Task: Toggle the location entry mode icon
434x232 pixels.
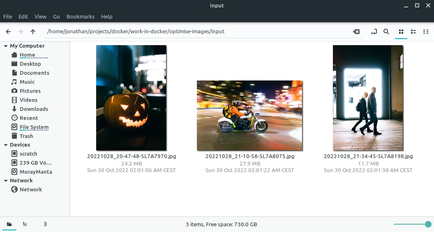Action: click(374, 32)
